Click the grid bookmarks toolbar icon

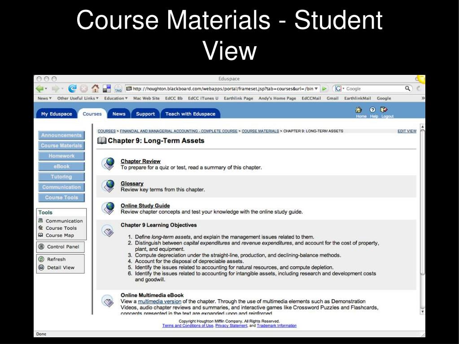107,88
